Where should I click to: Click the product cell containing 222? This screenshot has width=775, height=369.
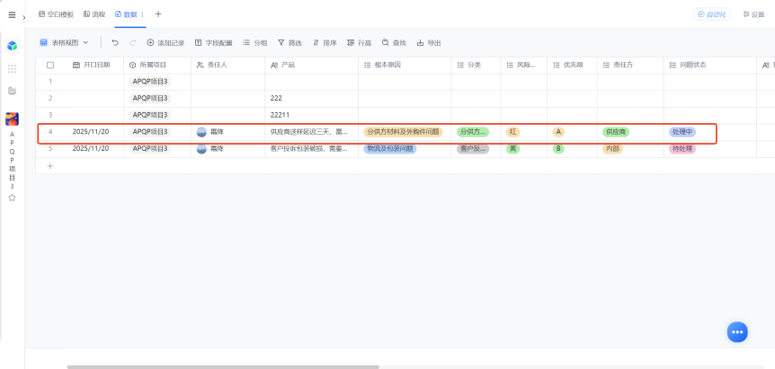coord(311,98)
